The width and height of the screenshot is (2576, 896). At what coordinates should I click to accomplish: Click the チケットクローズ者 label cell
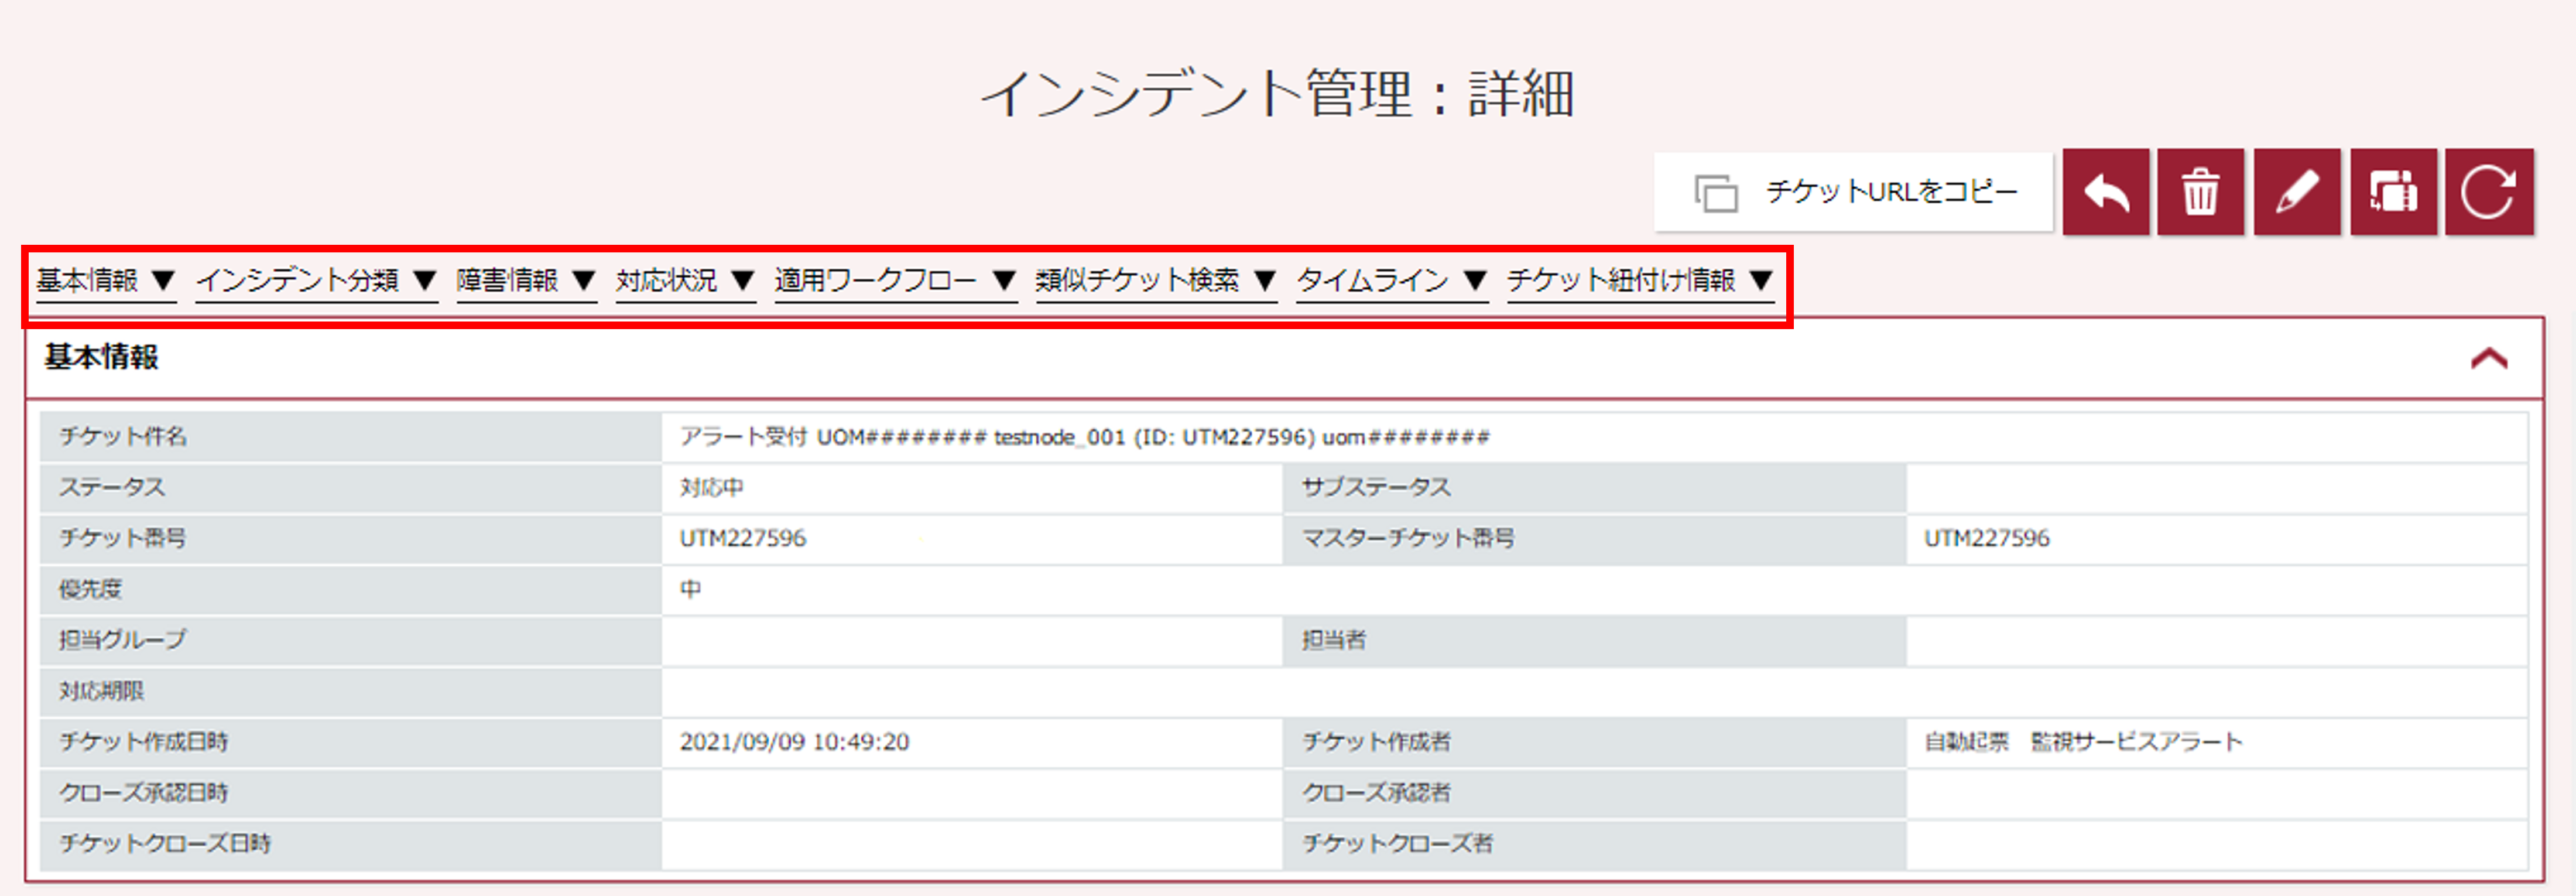(x=1594, y=844)
